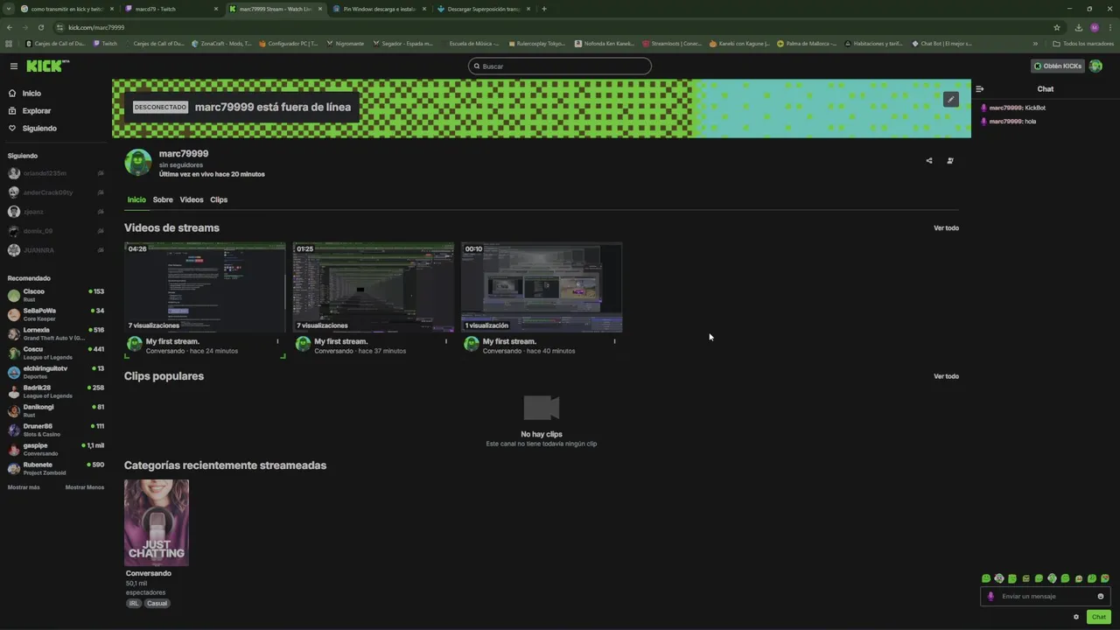Image resolution: width=1120 pixels, height=630 pixels.
Task: Open Nigromante bookmark in bookmarks bar
Action: tap(345, 43)
